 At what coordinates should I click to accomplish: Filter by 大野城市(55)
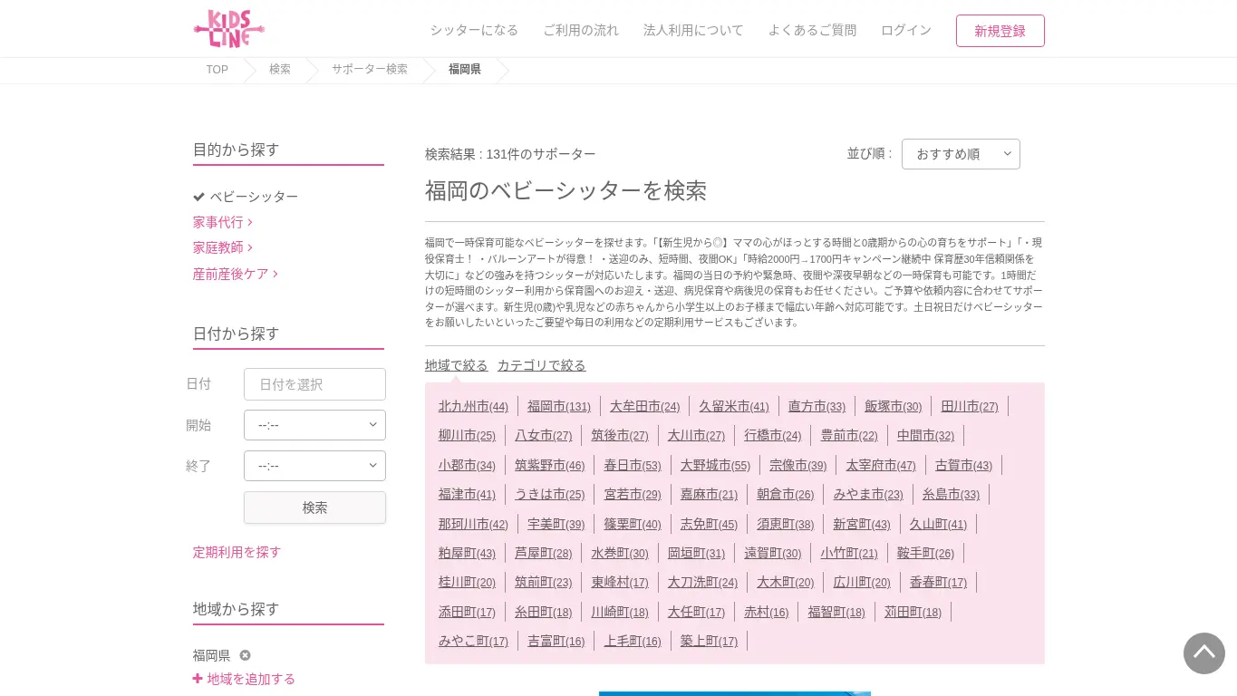click(x=715, y=466)
